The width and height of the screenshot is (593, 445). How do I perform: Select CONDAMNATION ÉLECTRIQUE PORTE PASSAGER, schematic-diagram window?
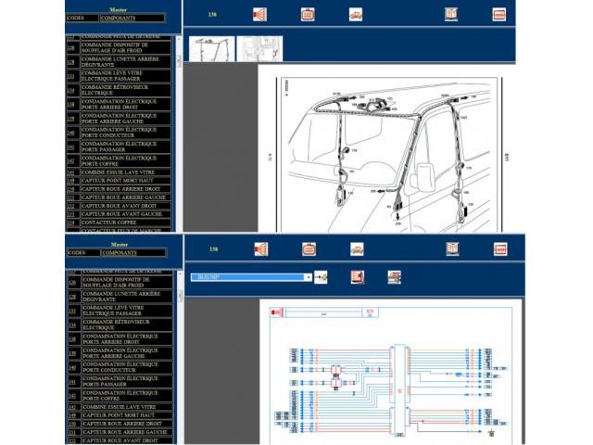(x=127, y=381)
